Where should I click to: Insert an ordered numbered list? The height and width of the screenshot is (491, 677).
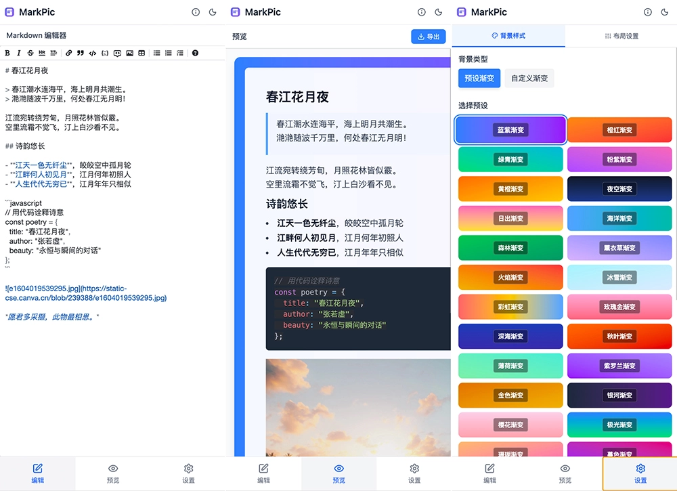[x=169, y=53]
